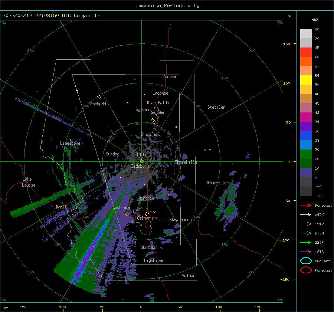Click the ThreeHills label
Image resolution: width=334 pixels, height=312 pixels.
point(186,162)
